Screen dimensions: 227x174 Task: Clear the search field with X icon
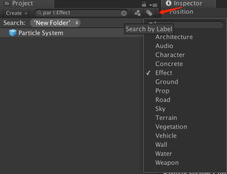124,13
